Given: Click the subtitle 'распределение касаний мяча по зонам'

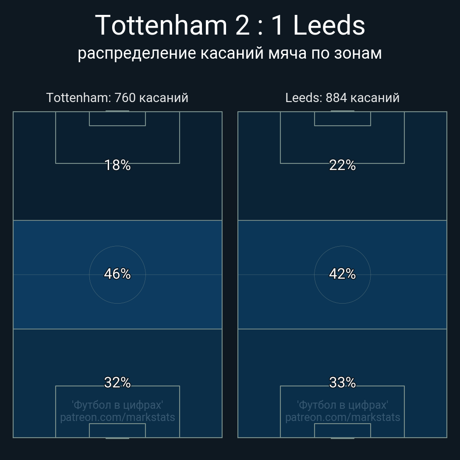Looking at the screenshot, I should (x=230, y=53).
